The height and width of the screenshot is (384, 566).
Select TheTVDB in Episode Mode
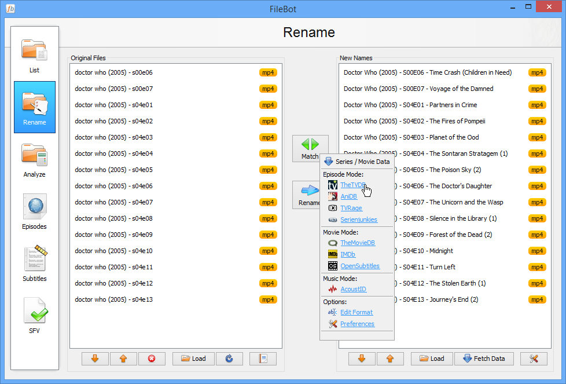tap(353, 185)
